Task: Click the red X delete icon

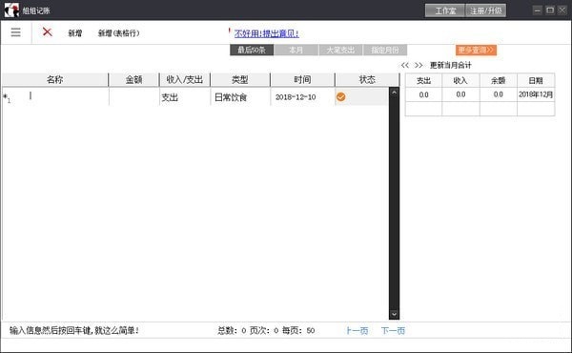Action: 47,31
